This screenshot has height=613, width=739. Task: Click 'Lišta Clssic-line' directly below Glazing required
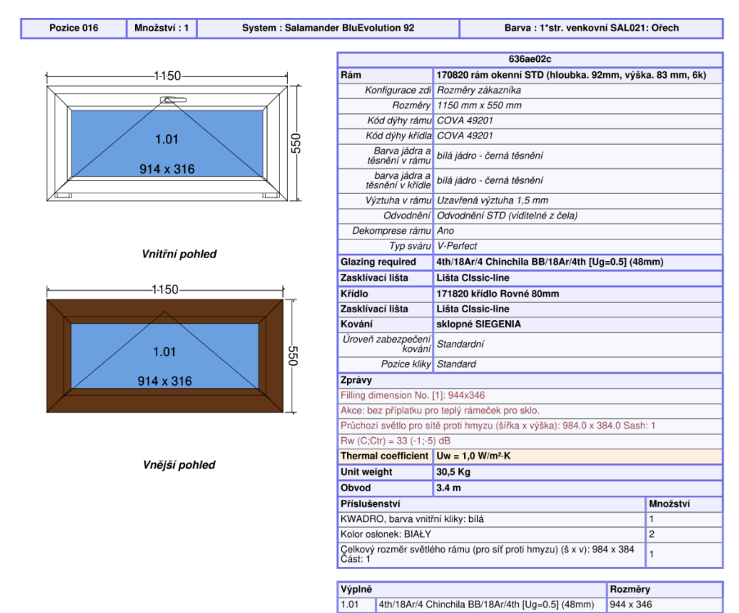[x=473, y=278]
